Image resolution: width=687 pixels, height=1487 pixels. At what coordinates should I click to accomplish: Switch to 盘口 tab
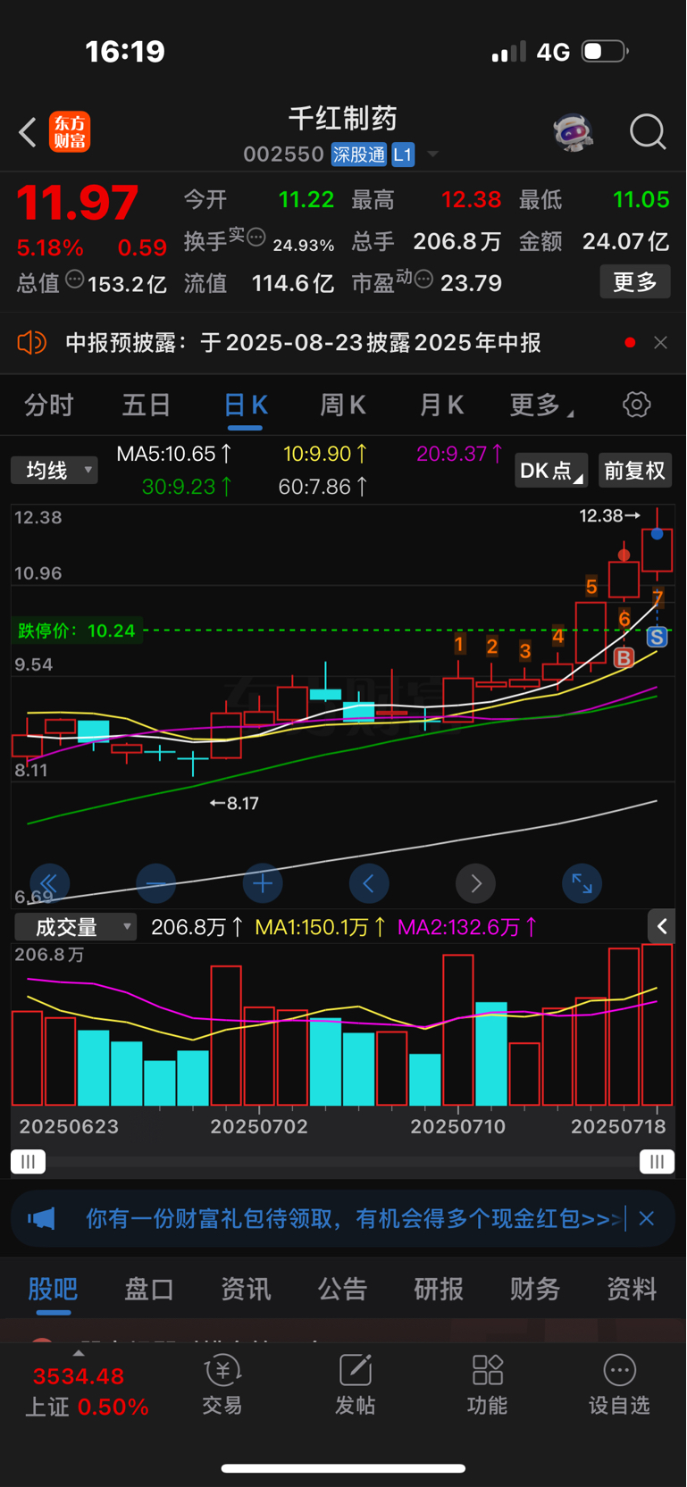coord(149,1289)
